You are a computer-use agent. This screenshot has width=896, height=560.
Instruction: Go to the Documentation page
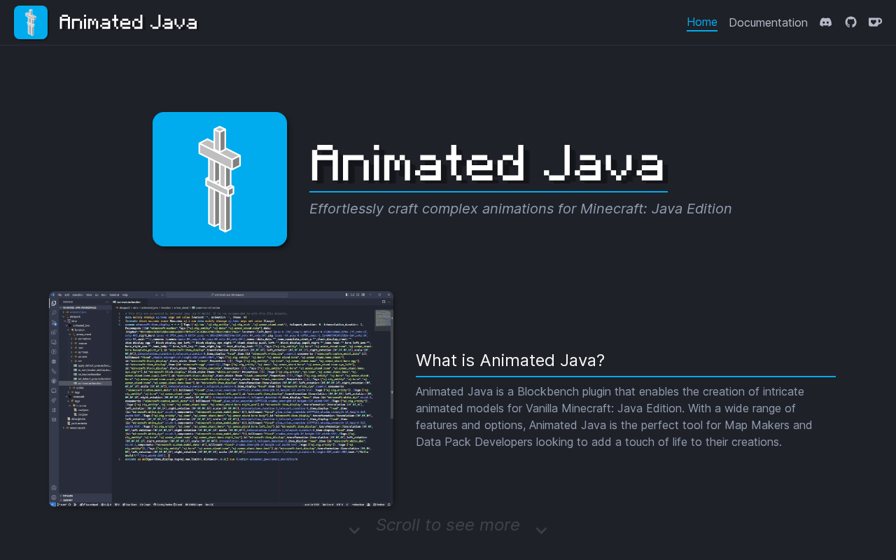point(768,22)
